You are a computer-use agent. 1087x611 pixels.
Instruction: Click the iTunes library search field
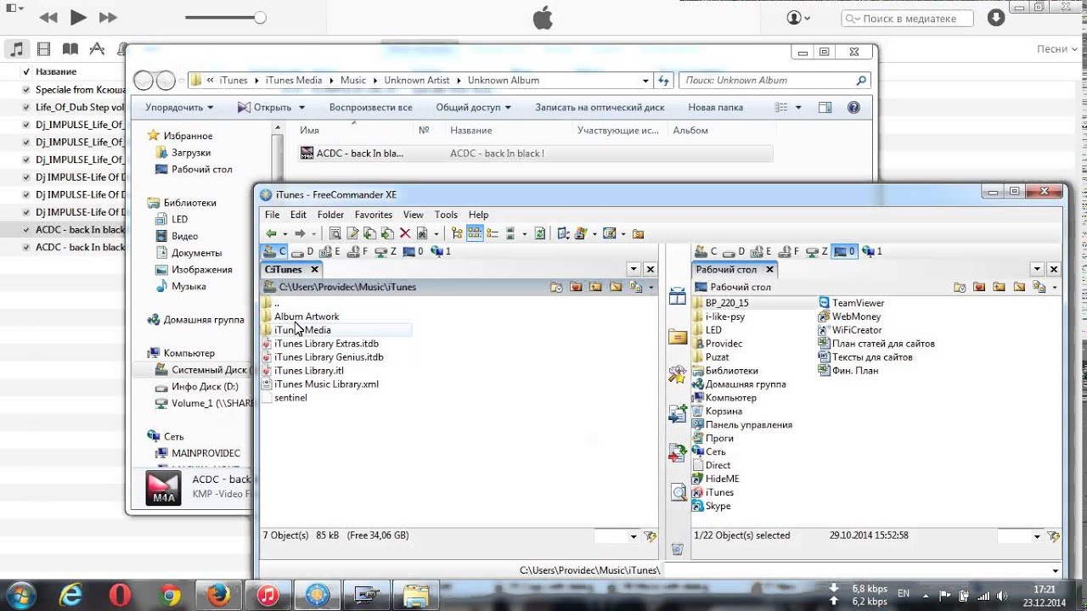[x=909, y=19]
